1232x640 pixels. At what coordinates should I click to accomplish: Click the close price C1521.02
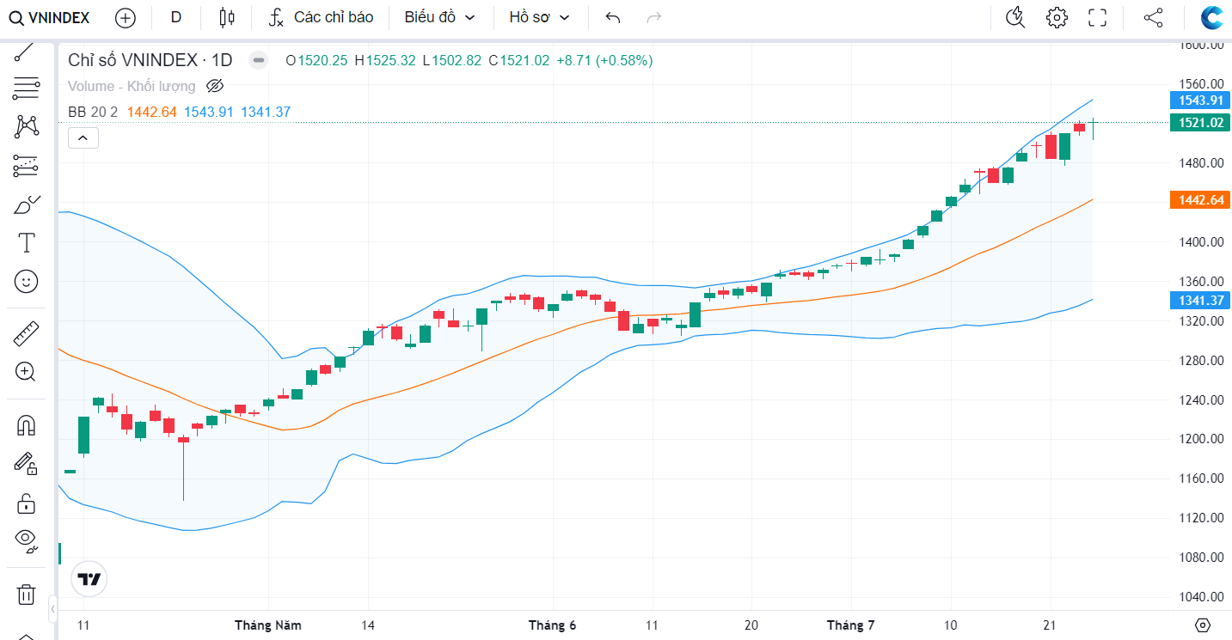point(518,60)
